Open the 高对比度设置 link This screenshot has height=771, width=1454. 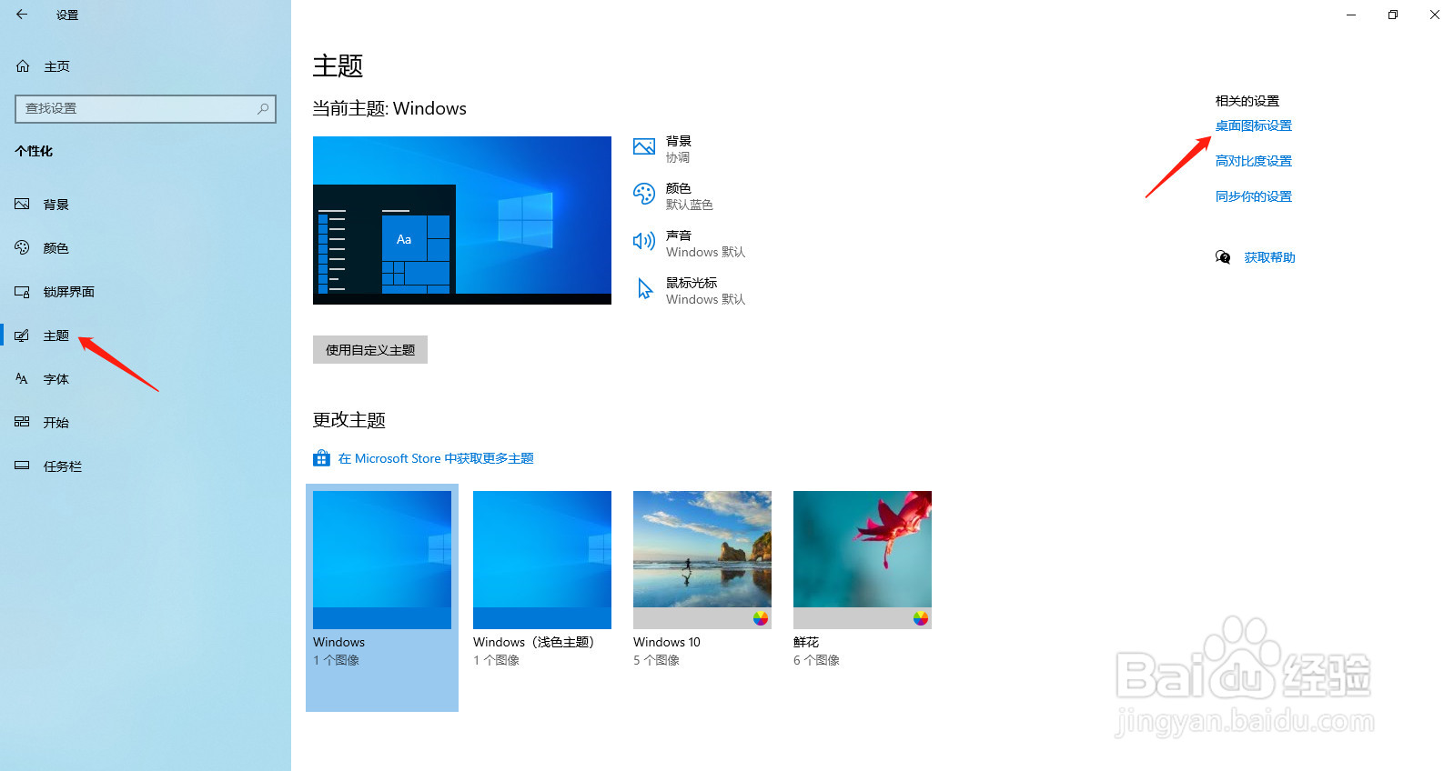pos(1254,161)
